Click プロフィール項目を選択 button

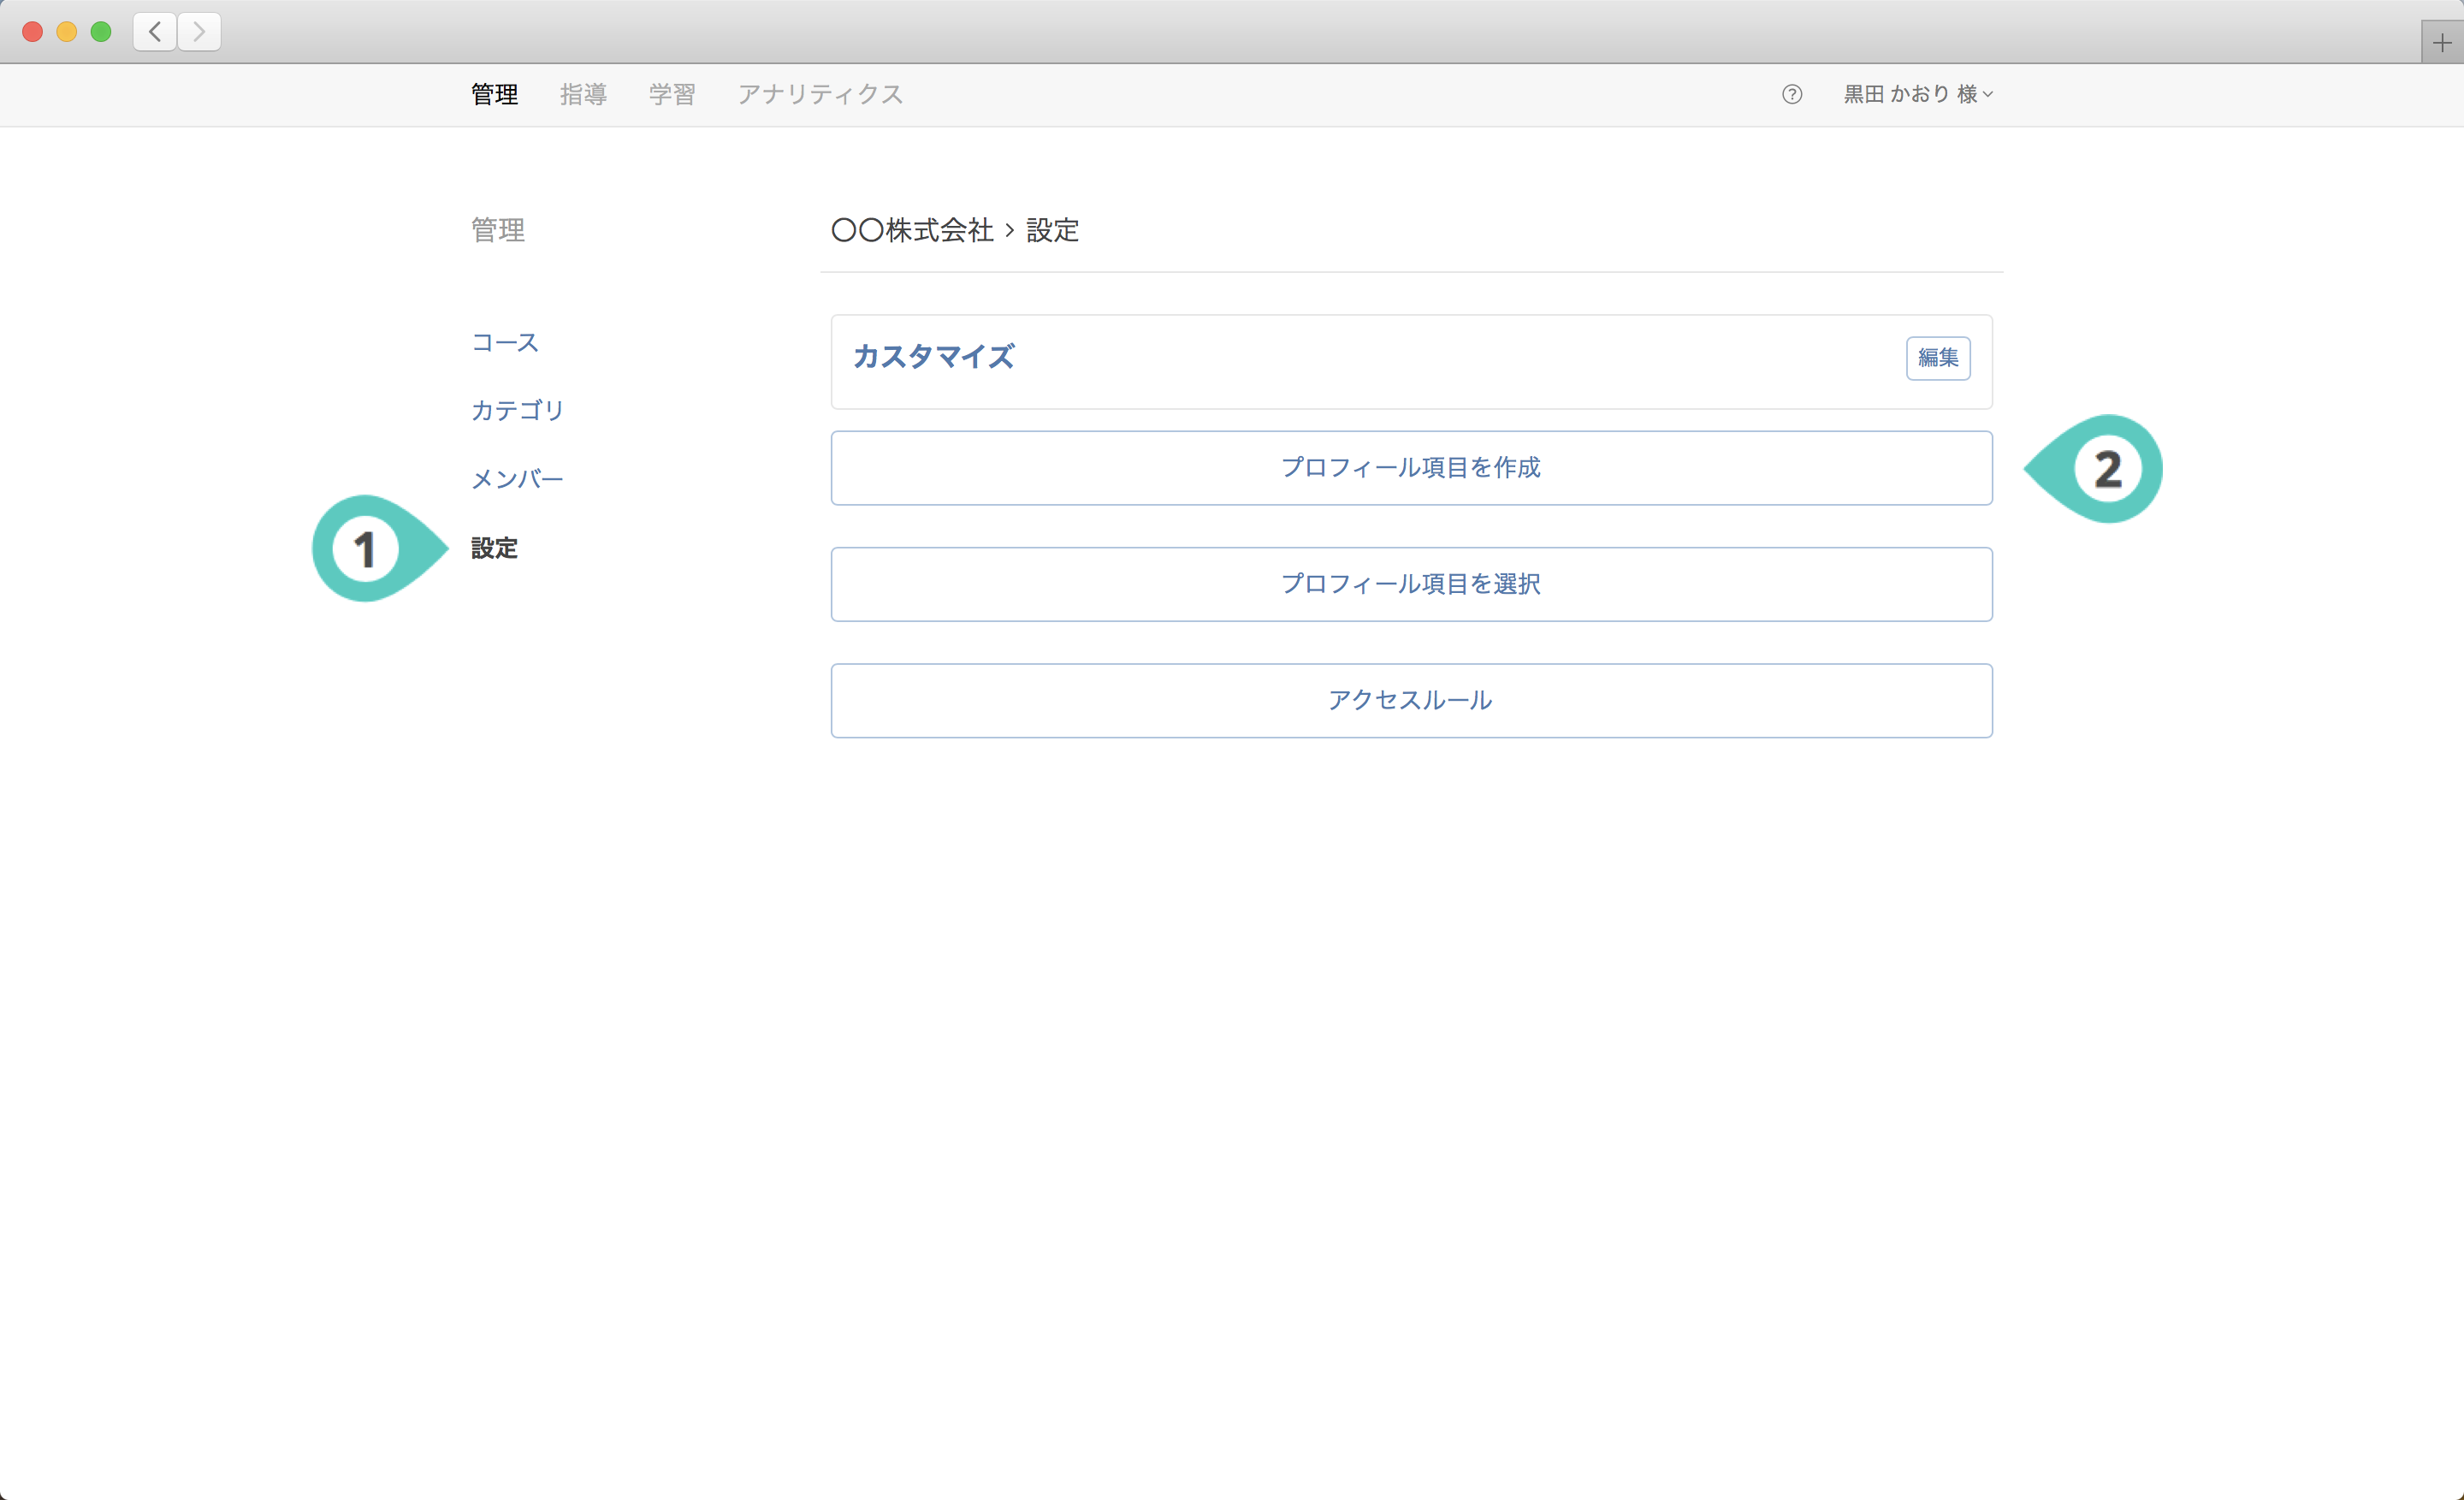click(1411, 584)
